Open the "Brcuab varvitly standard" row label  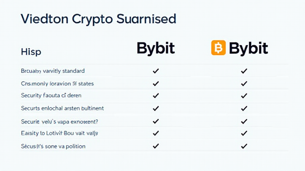(53, 71)
